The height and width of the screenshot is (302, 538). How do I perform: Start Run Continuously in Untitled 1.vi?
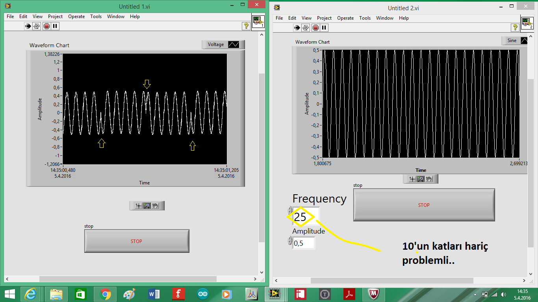[37, 26]
